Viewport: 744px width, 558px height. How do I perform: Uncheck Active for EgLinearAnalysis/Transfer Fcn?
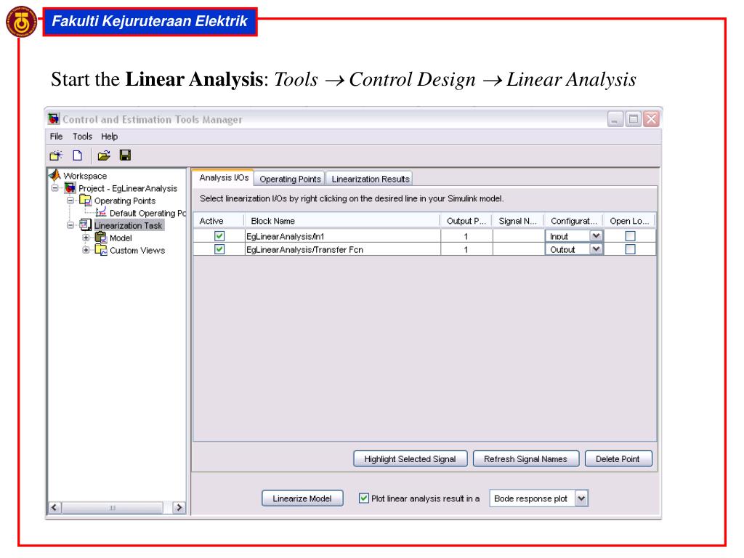click(219, 249)
